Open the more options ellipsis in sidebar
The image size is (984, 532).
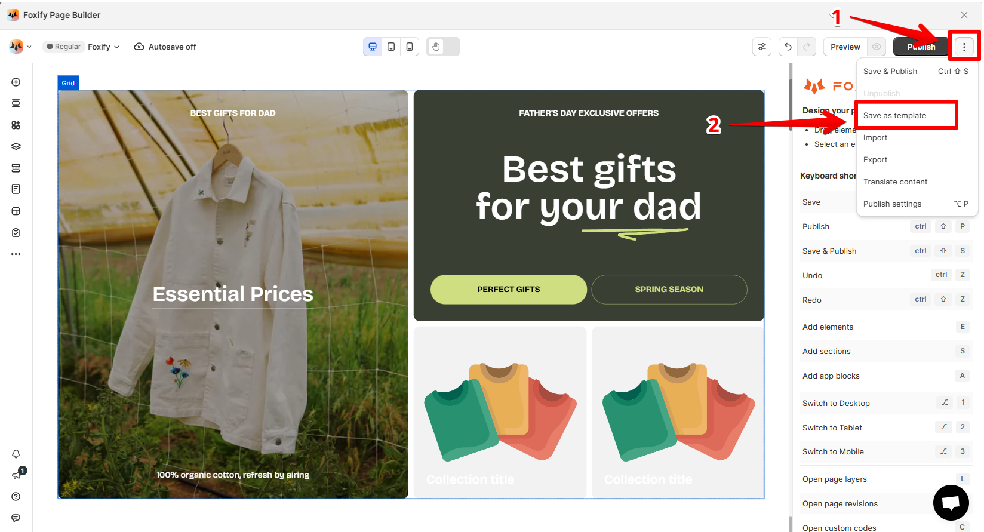tap(16, 254)
